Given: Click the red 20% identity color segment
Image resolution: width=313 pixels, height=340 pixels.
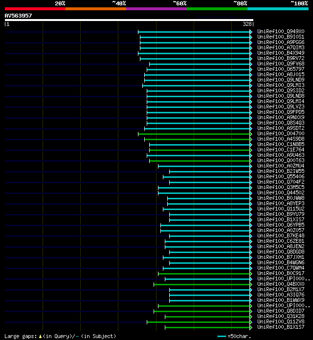Looking at the screenshot, I should pos(35,9).
